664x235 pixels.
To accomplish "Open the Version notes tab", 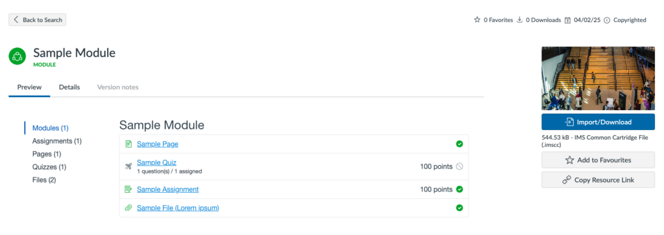I will point(118,87).
